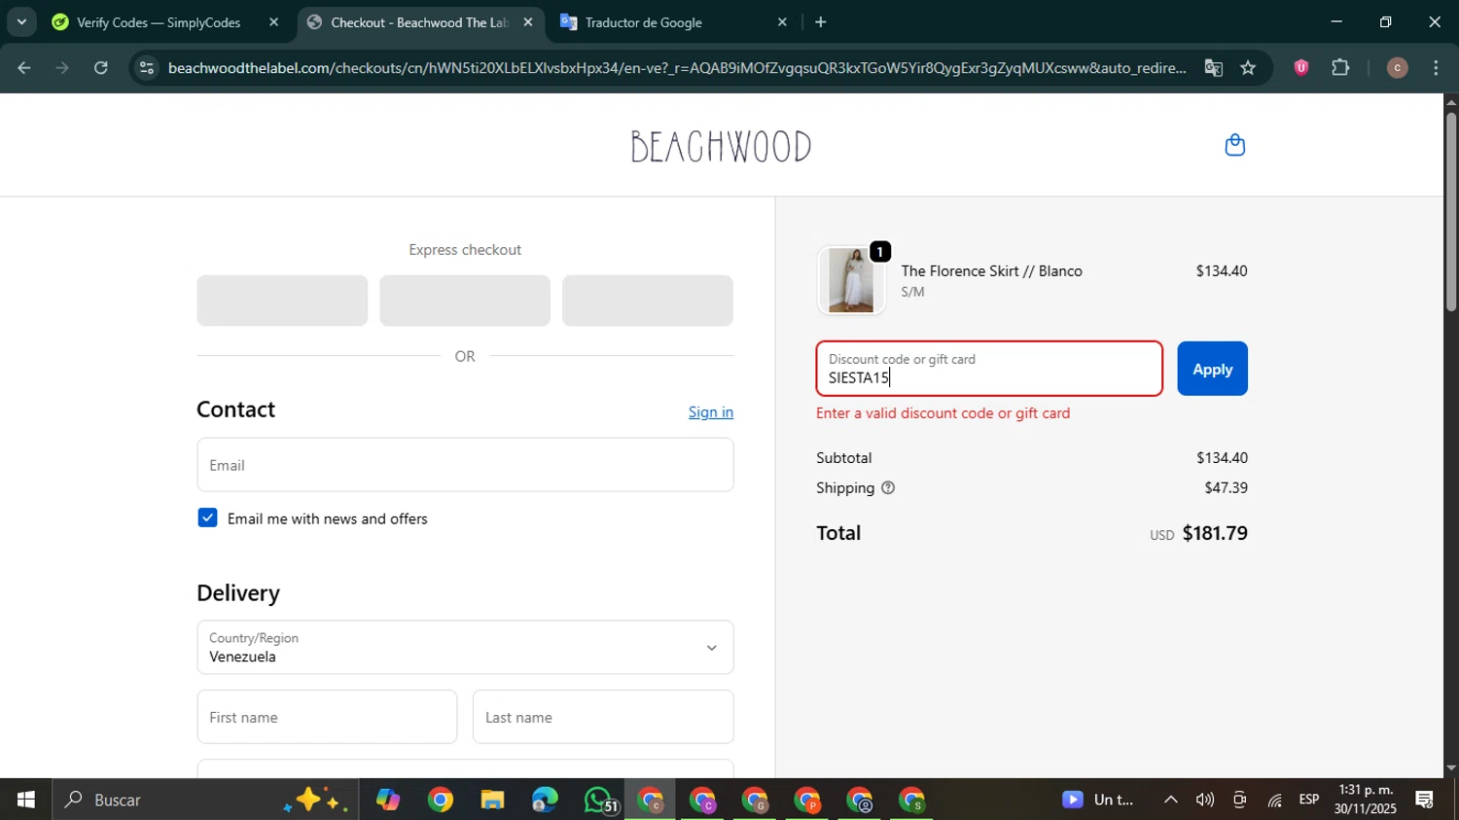This screenshot has width=1459, height=820.
Task: Open the Chrome profile avatar
Action: point(1397,68)
